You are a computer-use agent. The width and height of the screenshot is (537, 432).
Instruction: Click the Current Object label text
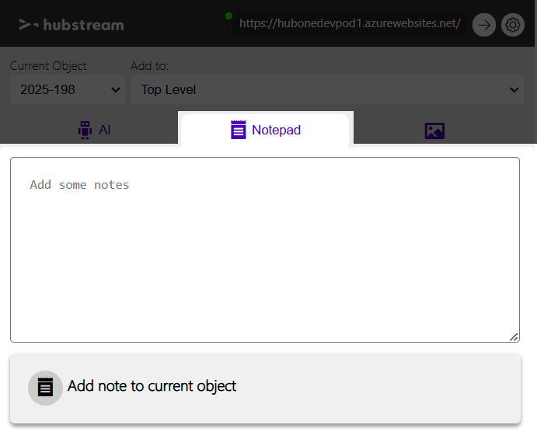48,66
